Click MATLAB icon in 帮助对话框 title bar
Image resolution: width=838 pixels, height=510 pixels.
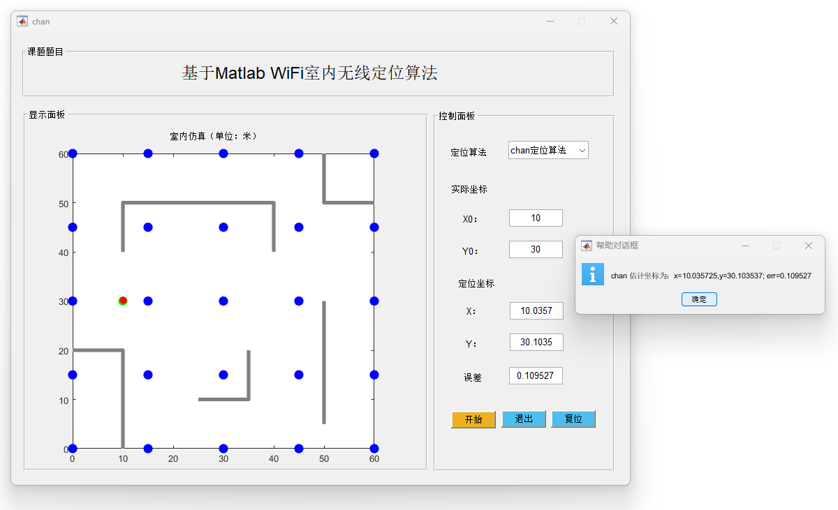click(x=587, y=246)
